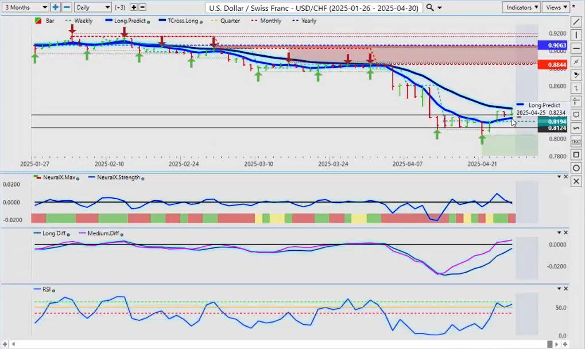
Task: Click the X delete drawings tool
Action: pyautogui.click(x=576, y=181)
